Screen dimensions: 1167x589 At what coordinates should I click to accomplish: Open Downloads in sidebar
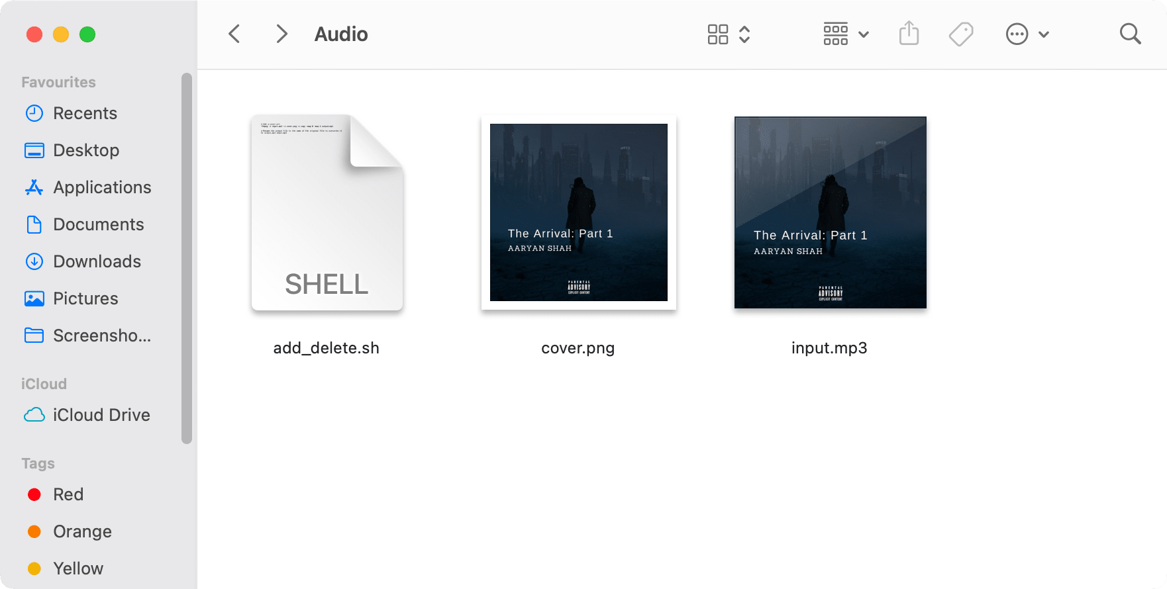[x=97, y=261]
